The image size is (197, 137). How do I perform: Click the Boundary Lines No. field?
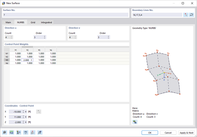click(157, 15)
